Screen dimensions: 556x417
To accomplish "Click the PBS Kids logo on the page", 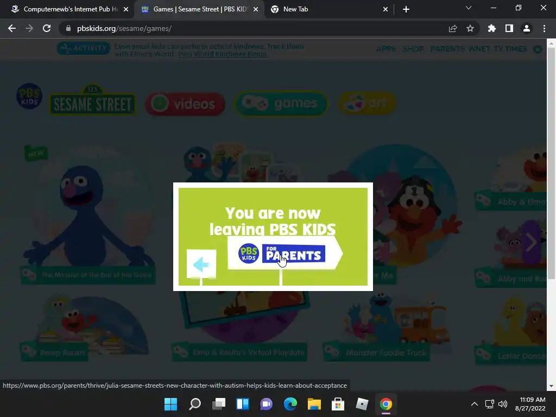I will [29, 96].
